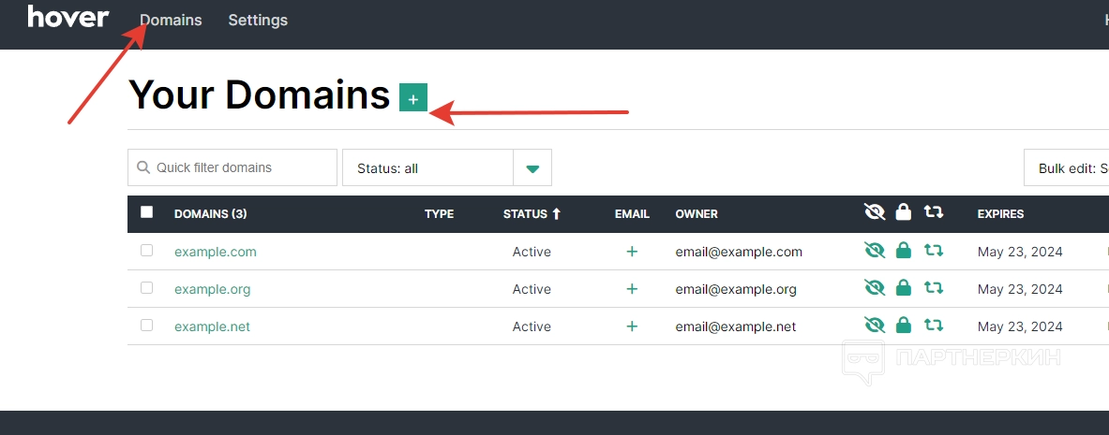The width and height of the screenshot is (1109, 435).
Task: Sort by the Status column header
Action: (x=532, y=214)
